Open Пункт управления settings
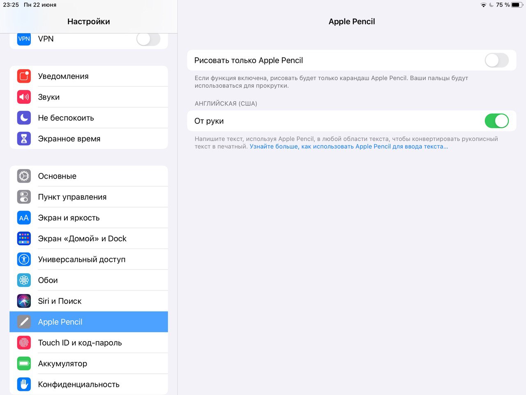The image size is (526, 395). (x=89, y=197)
